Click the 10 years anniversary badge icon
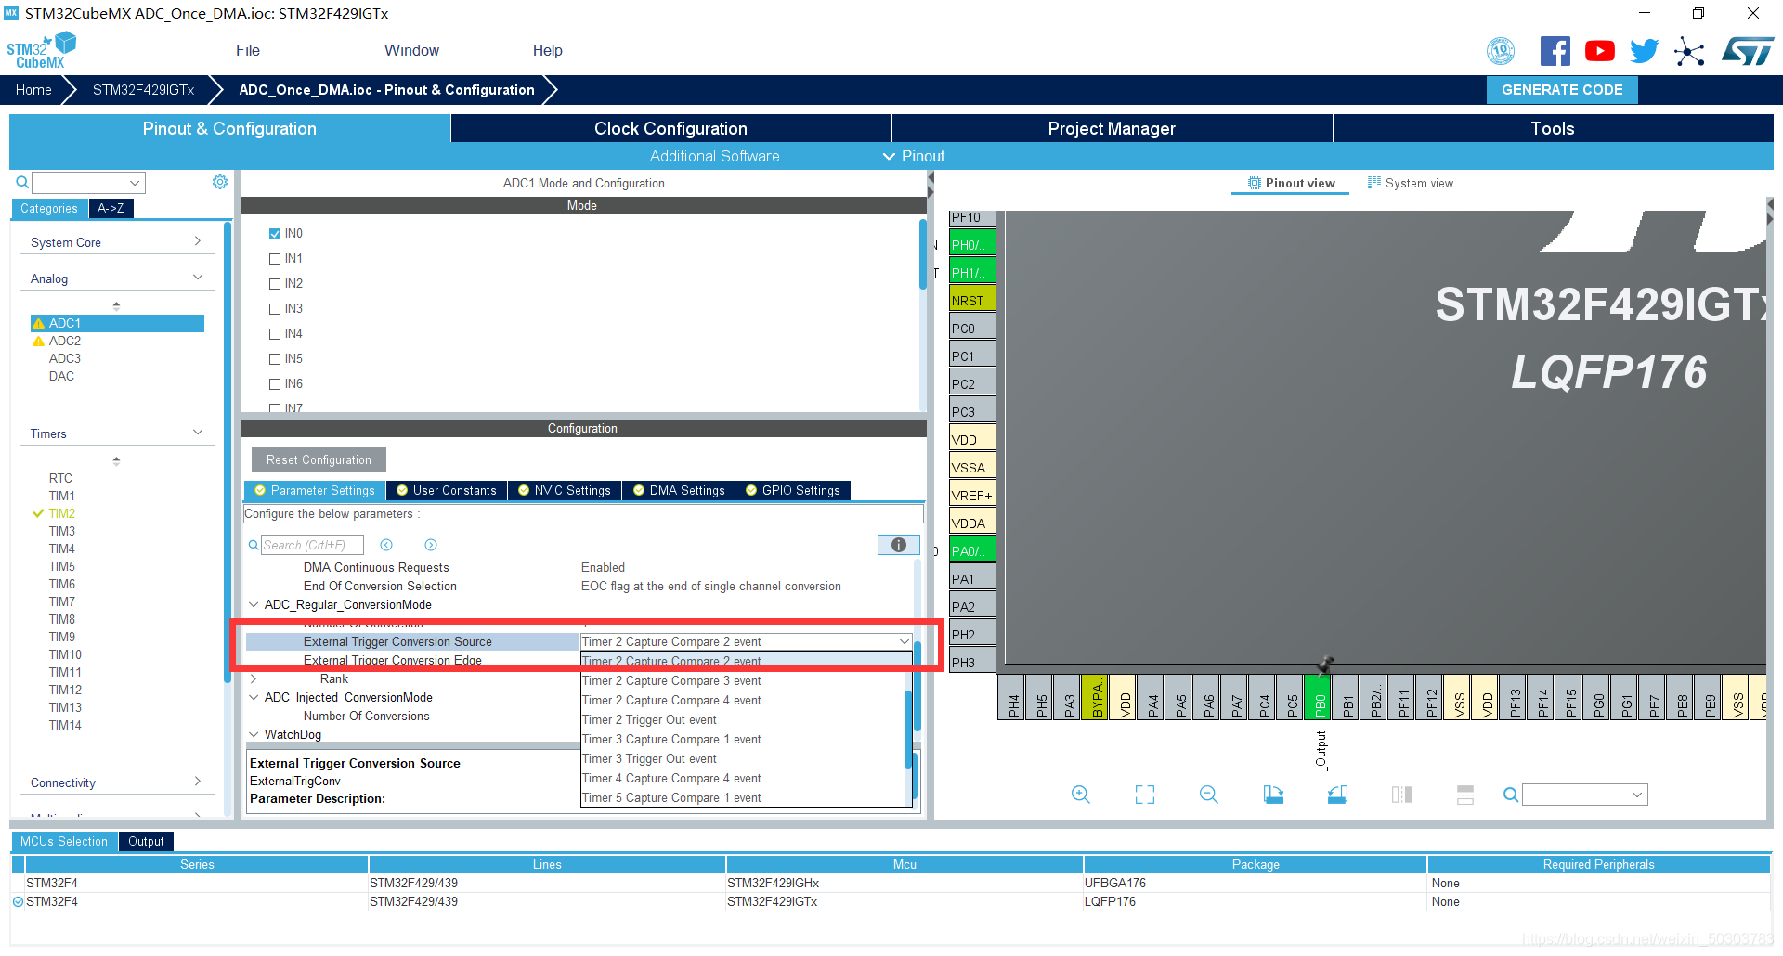This screenshot has height=956, width=1783. click(1501, 51)
